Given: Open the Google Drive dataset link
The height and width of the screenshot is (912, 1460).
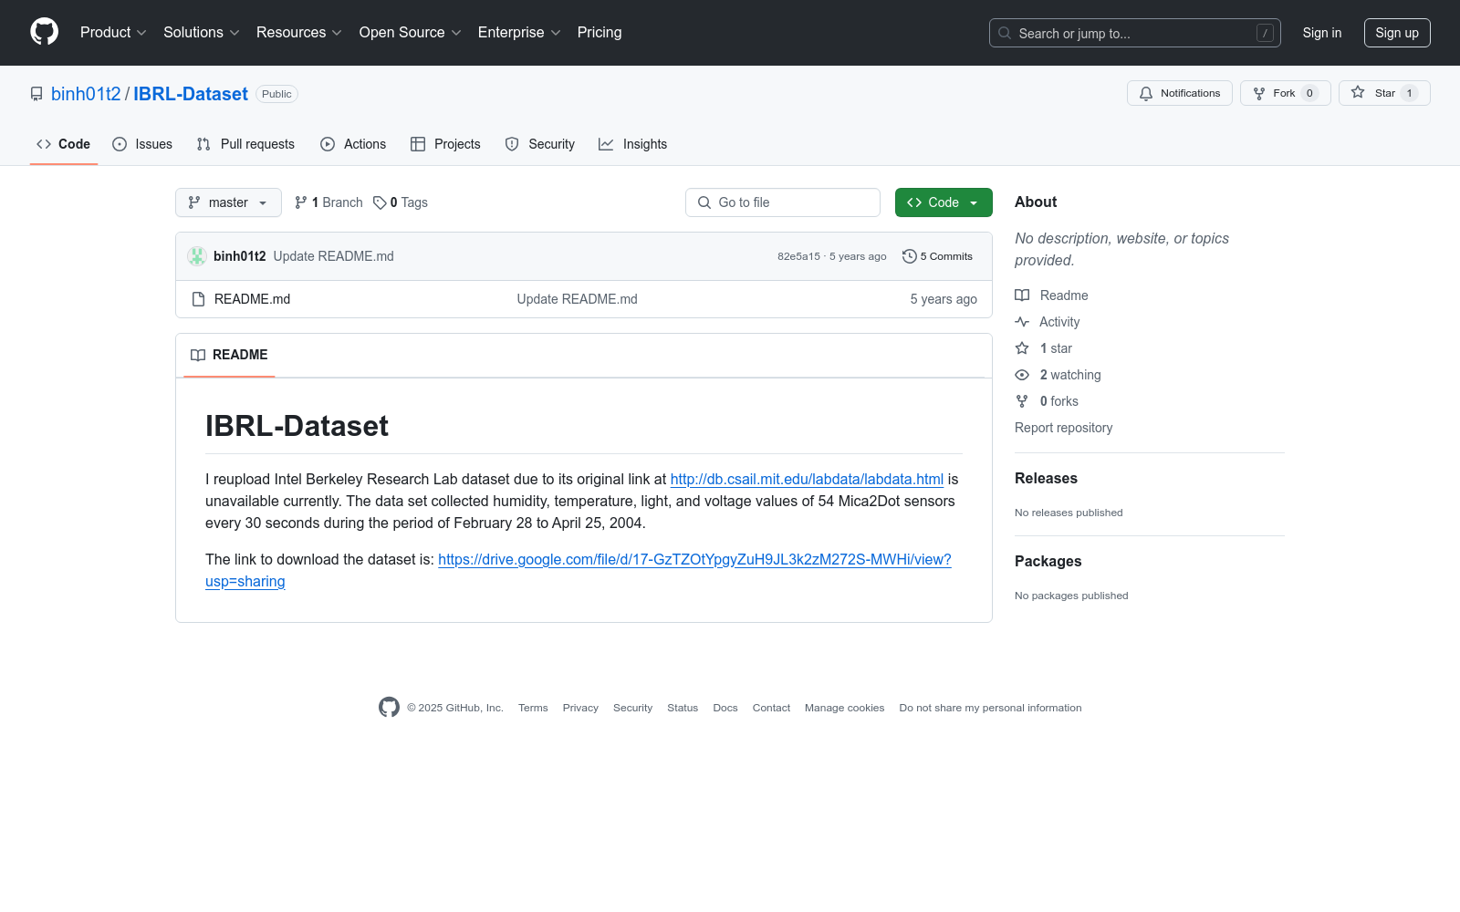Looking at the screenshot, I should pos(693,560).
